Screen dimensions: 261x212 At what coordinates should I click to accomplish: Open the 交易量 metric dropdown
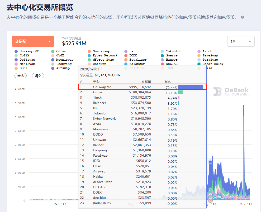33,41
